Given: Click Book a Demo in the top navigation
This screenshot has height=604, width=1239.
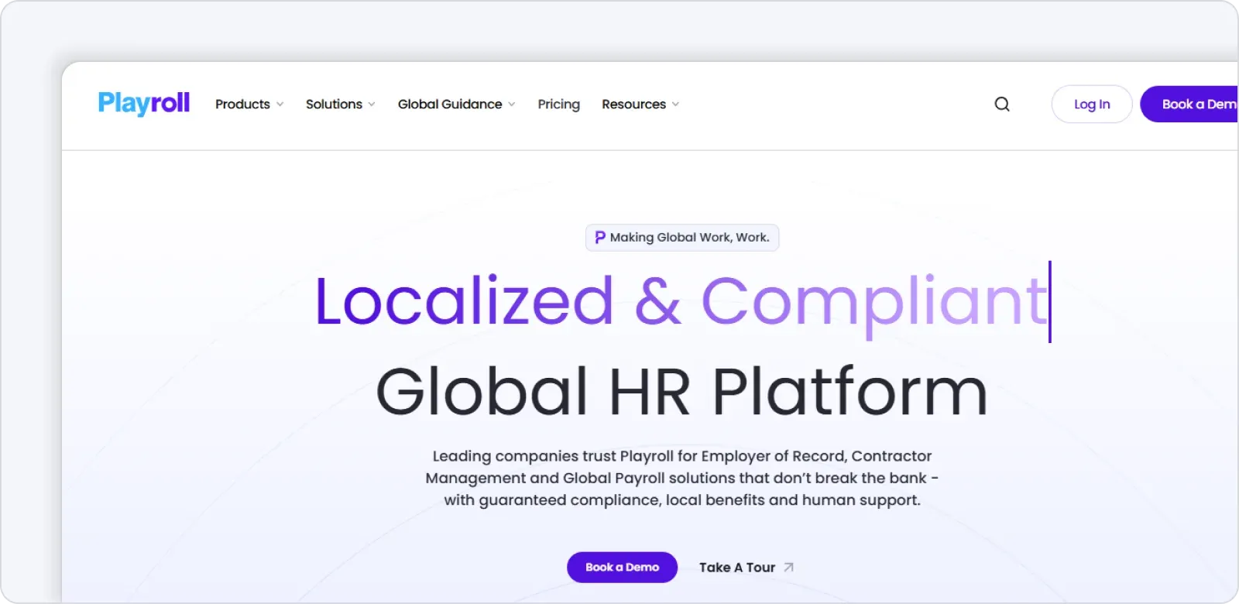Looking at the screenshot, I should tap(1193, 104).
